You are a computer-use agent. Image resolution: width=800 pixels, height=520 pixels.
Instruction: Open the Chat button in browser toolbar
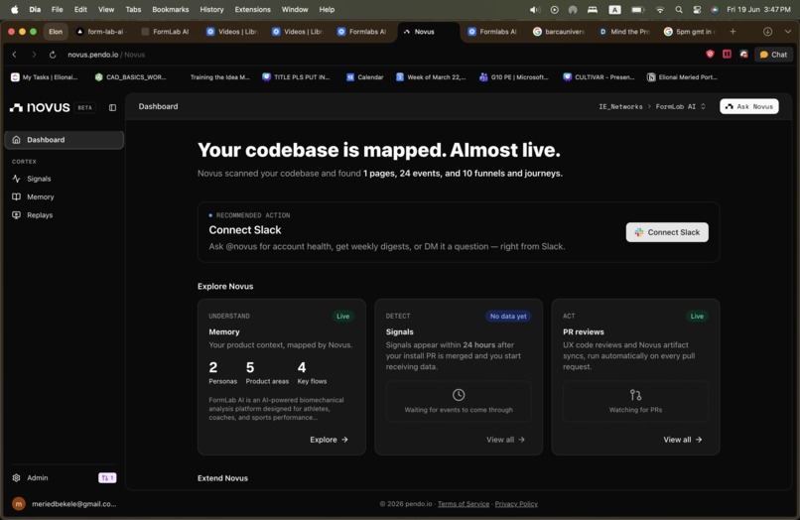[773, 55]
